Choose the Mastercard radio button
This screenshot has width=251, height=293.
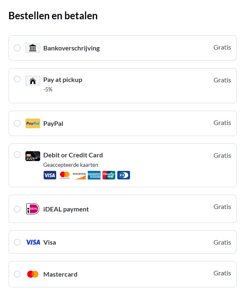pyautogui.click(x=17, y=274)
